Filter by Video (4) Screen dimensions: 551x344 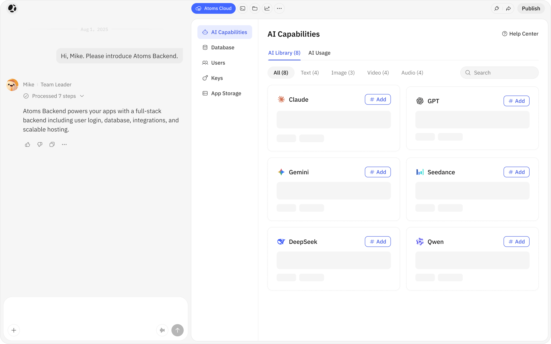click(378, 73)
